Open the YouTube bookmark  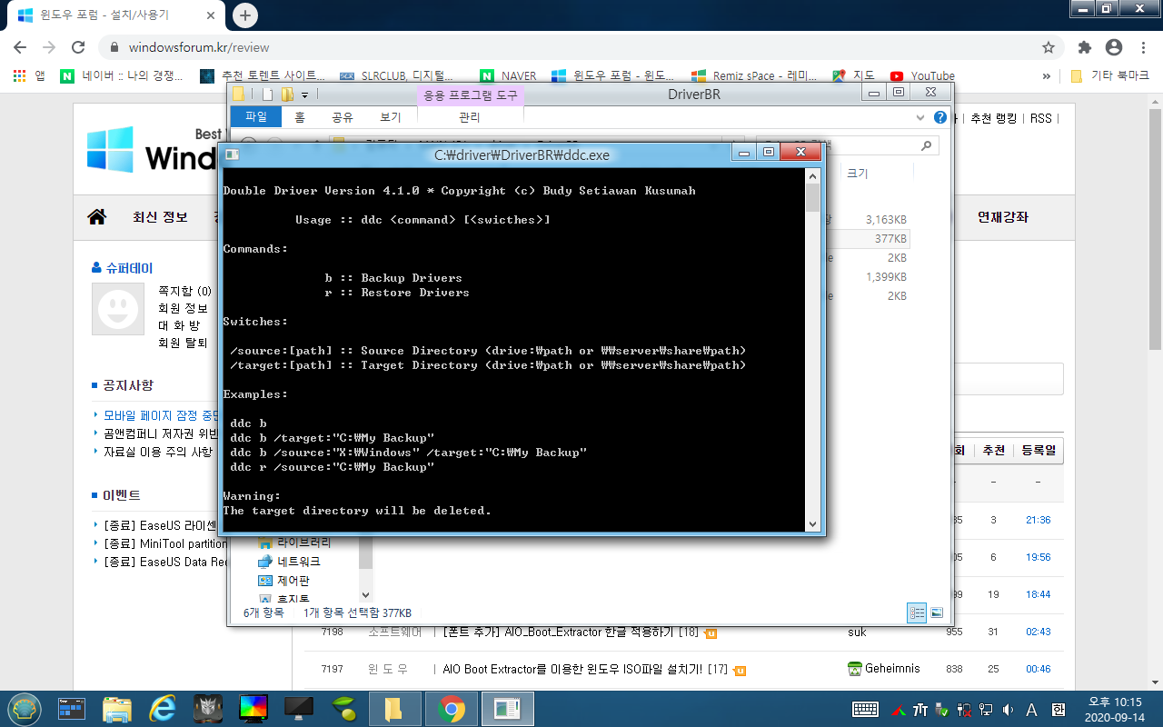click(x=922, y=76)
